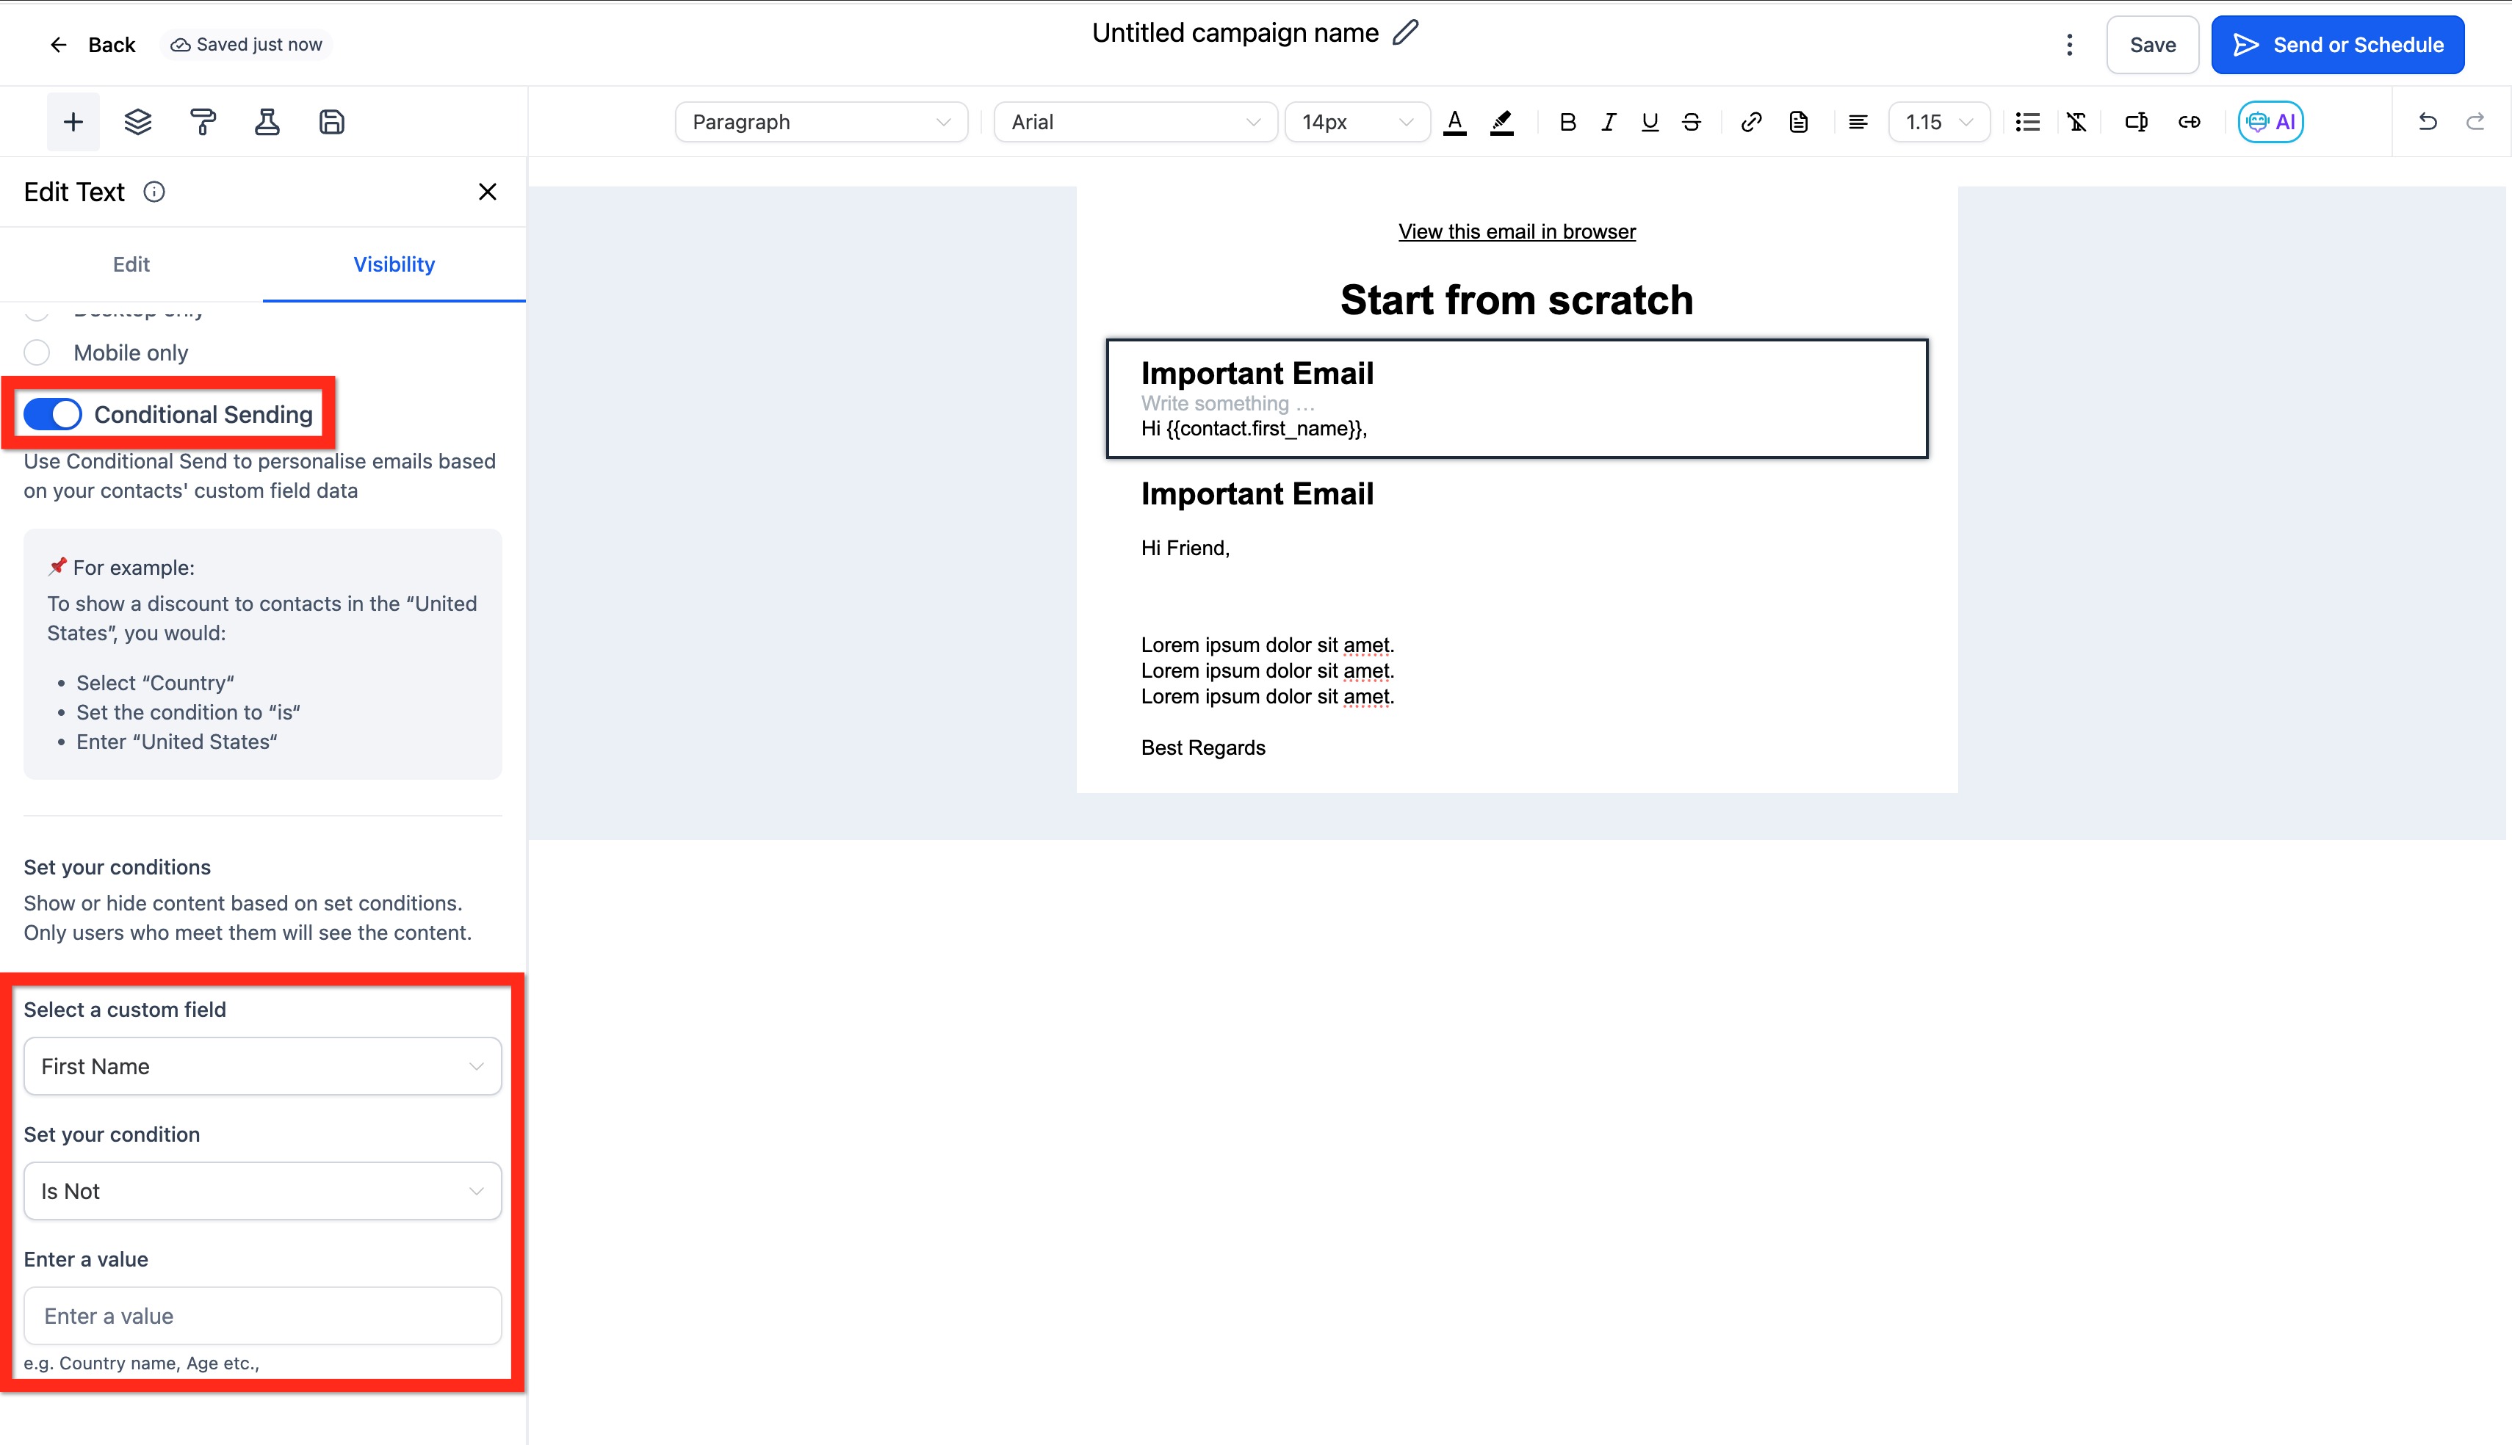This screenshot has width=2512, height=1445.
Task: Apply italic formatting
Action: point(1608,122)
